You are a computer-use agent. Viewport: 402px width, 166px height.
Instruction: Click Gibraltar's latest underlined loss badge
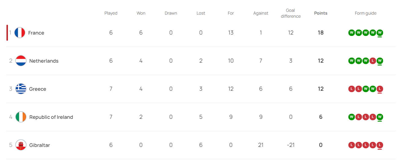(380, 145)
